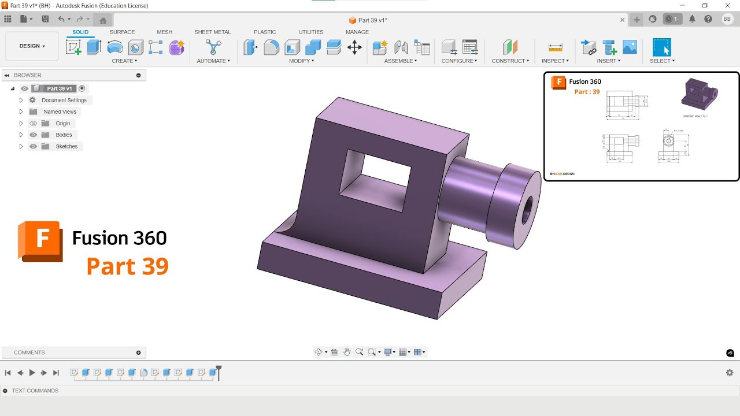
Task: Open the MODIFY dropdown menu
Action: [x=302, y=61]
